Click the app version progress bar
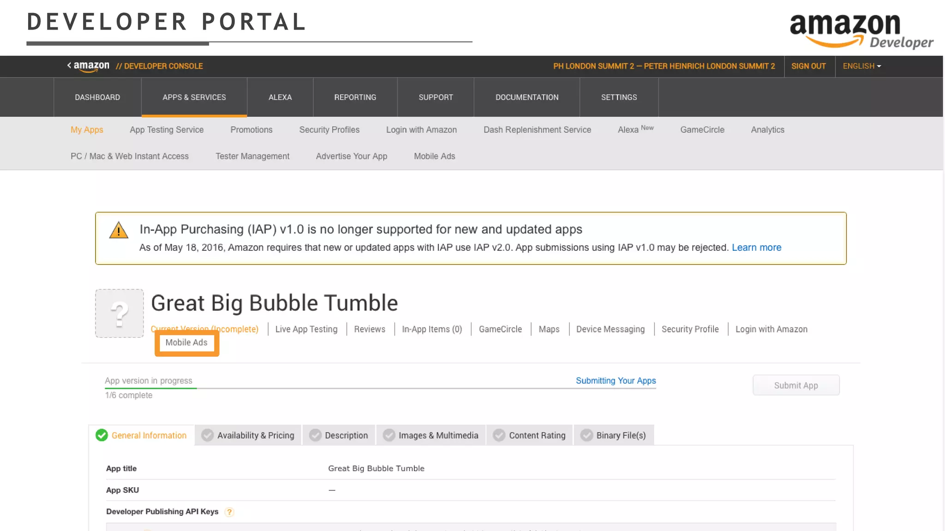The image size is (945, 531). click(x=380, y=389)
